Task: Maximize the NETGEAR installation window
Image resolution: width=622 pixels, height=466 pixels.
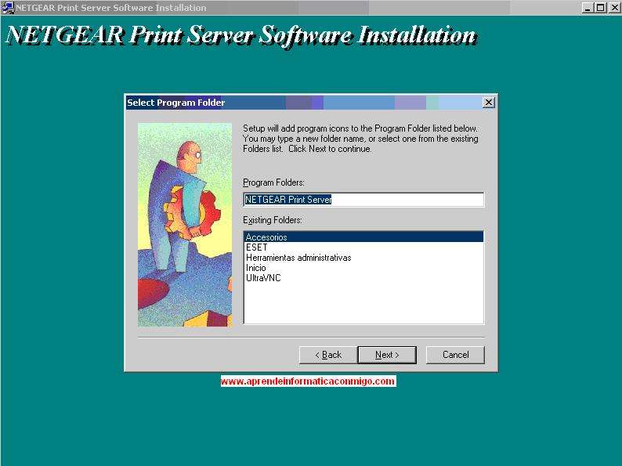Action: point(601,8)
